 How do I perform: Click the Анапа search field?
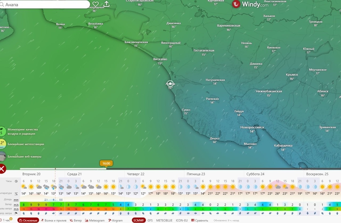(45, 4)
